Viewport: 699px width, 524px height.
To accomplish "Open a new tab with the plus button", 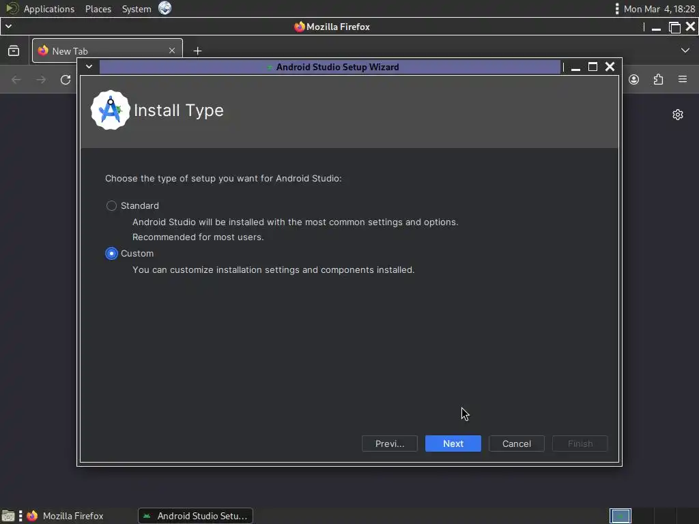I will pyautogui.click(x=197, y=50).
